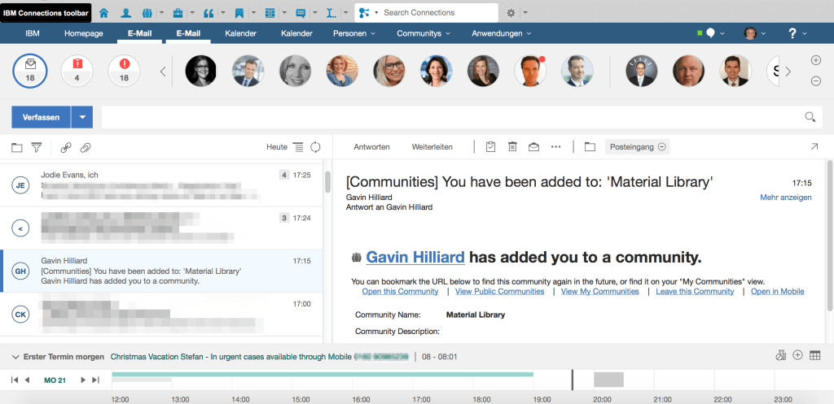Show the inbox circle with 18 messages

click(29, 71)
